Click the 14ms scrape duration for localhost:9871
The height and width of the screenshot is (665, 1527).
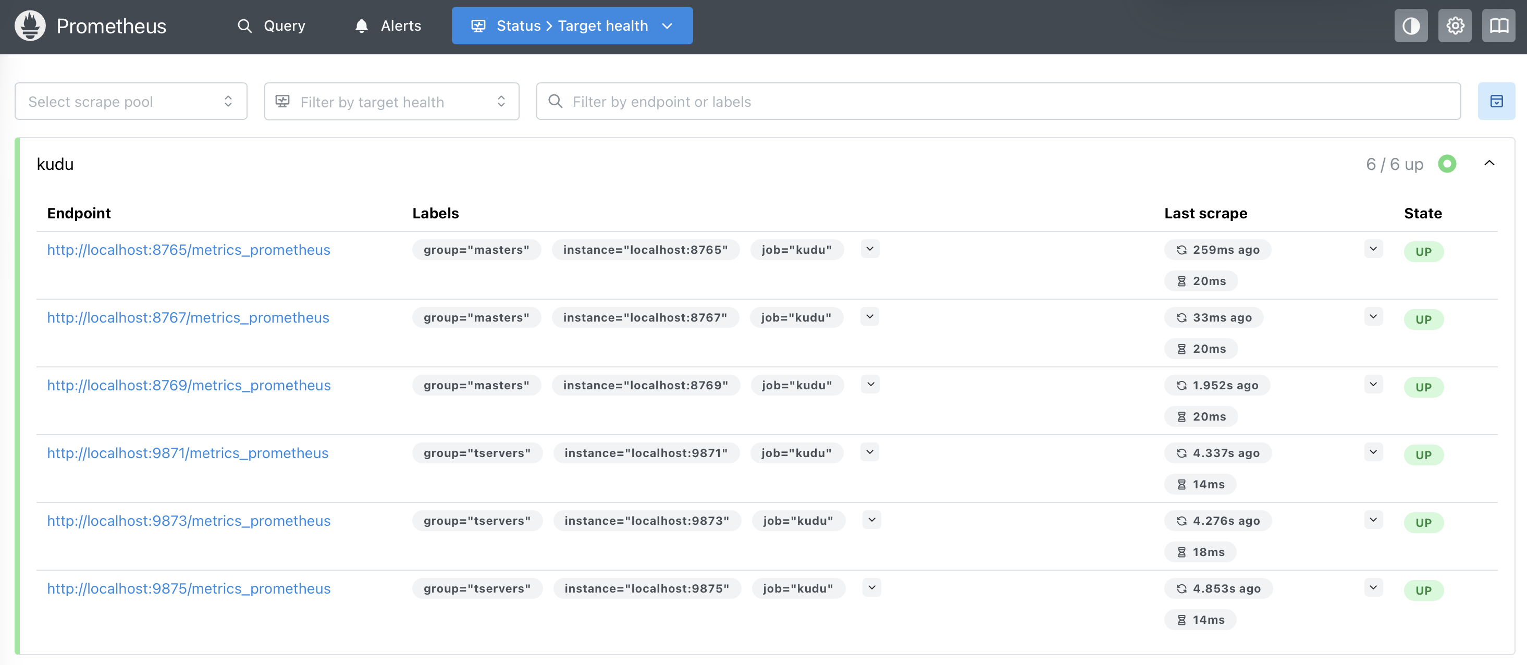(x=1200, y=484)
